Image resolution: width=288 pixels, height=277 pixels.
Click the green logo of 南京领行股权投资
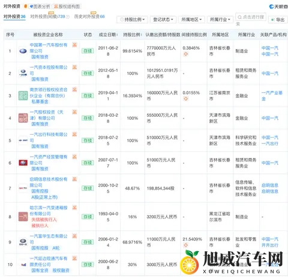(23, 96)
